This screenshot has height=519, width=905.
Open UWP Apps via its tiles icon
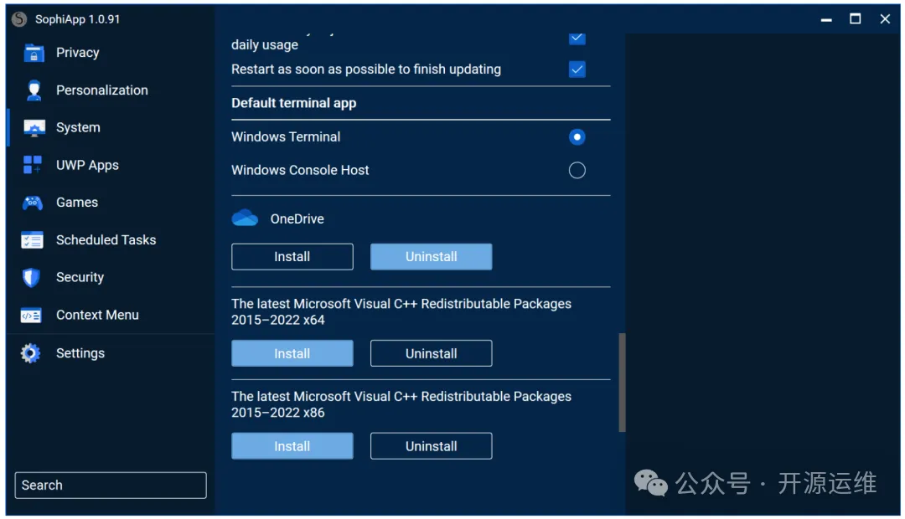tap(33, 165)
